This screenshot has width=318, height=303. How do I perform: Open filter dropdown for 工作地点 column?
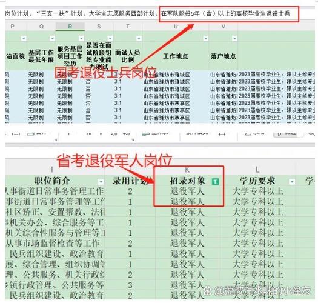click(x=206, y=38)
